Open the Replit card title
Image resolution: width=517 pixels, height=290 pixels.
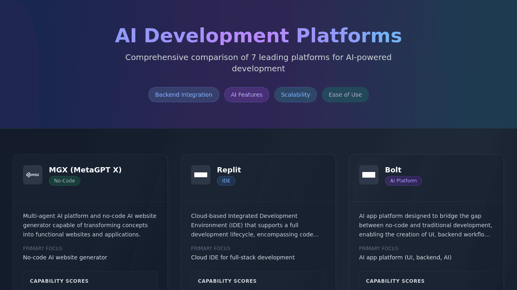[x=229, y=170]
